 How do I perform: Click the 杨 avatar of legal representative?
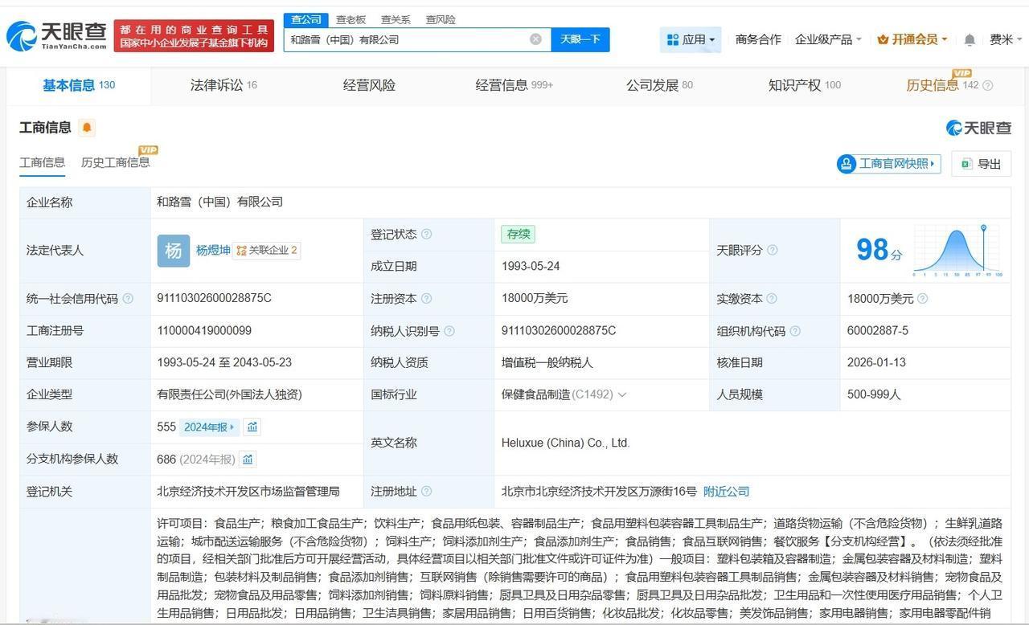[174, 251]
